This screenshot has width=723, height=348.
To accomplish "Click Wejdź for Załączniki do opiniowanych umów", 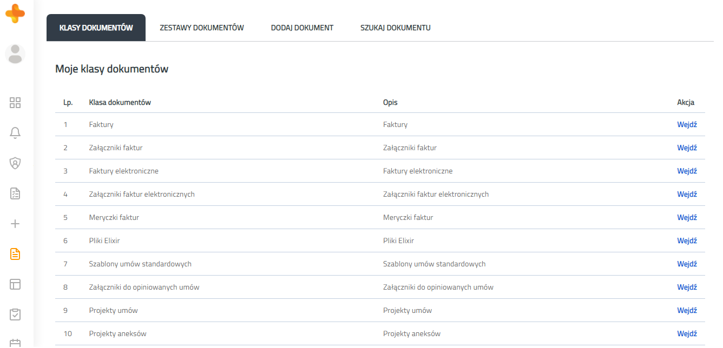I will click(687, 287).
